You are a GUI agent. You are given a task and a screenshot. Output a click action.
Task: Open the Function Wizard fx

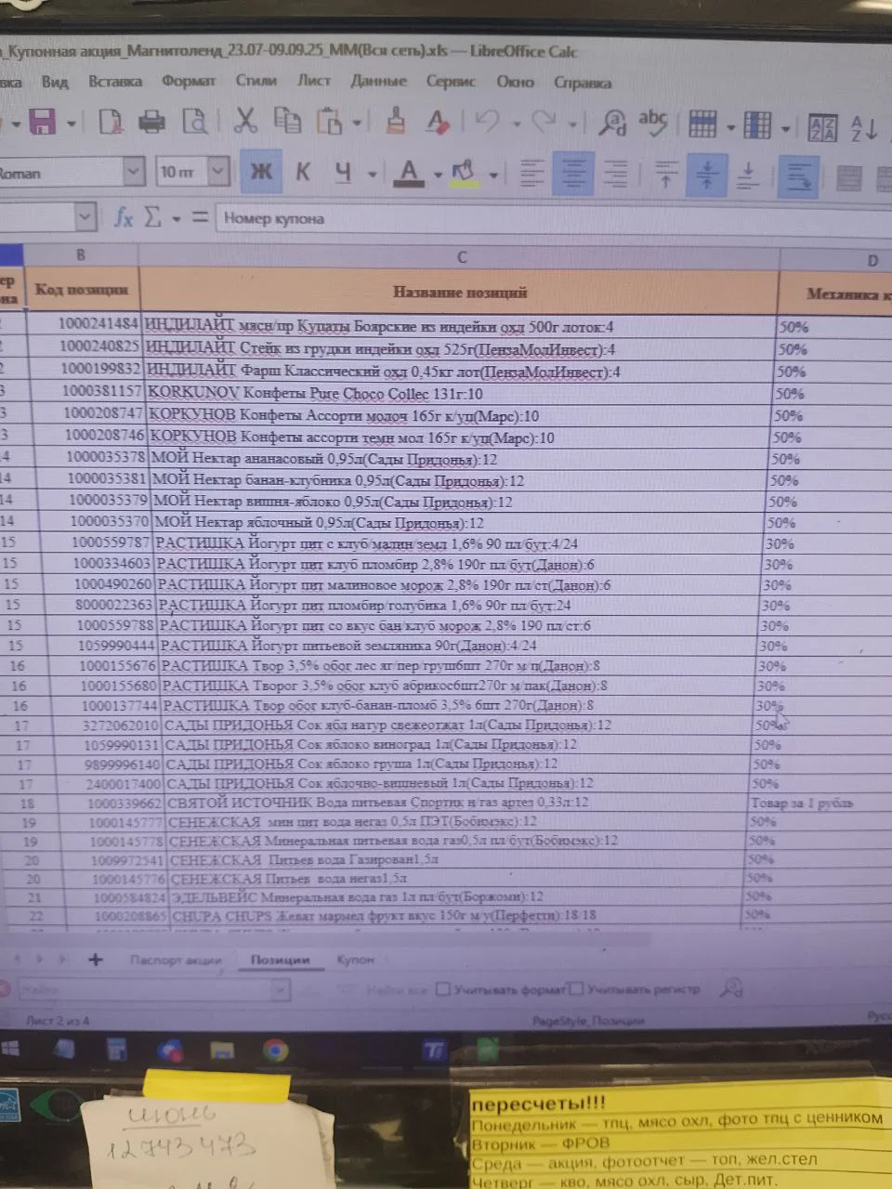click(x=123, y=217)
